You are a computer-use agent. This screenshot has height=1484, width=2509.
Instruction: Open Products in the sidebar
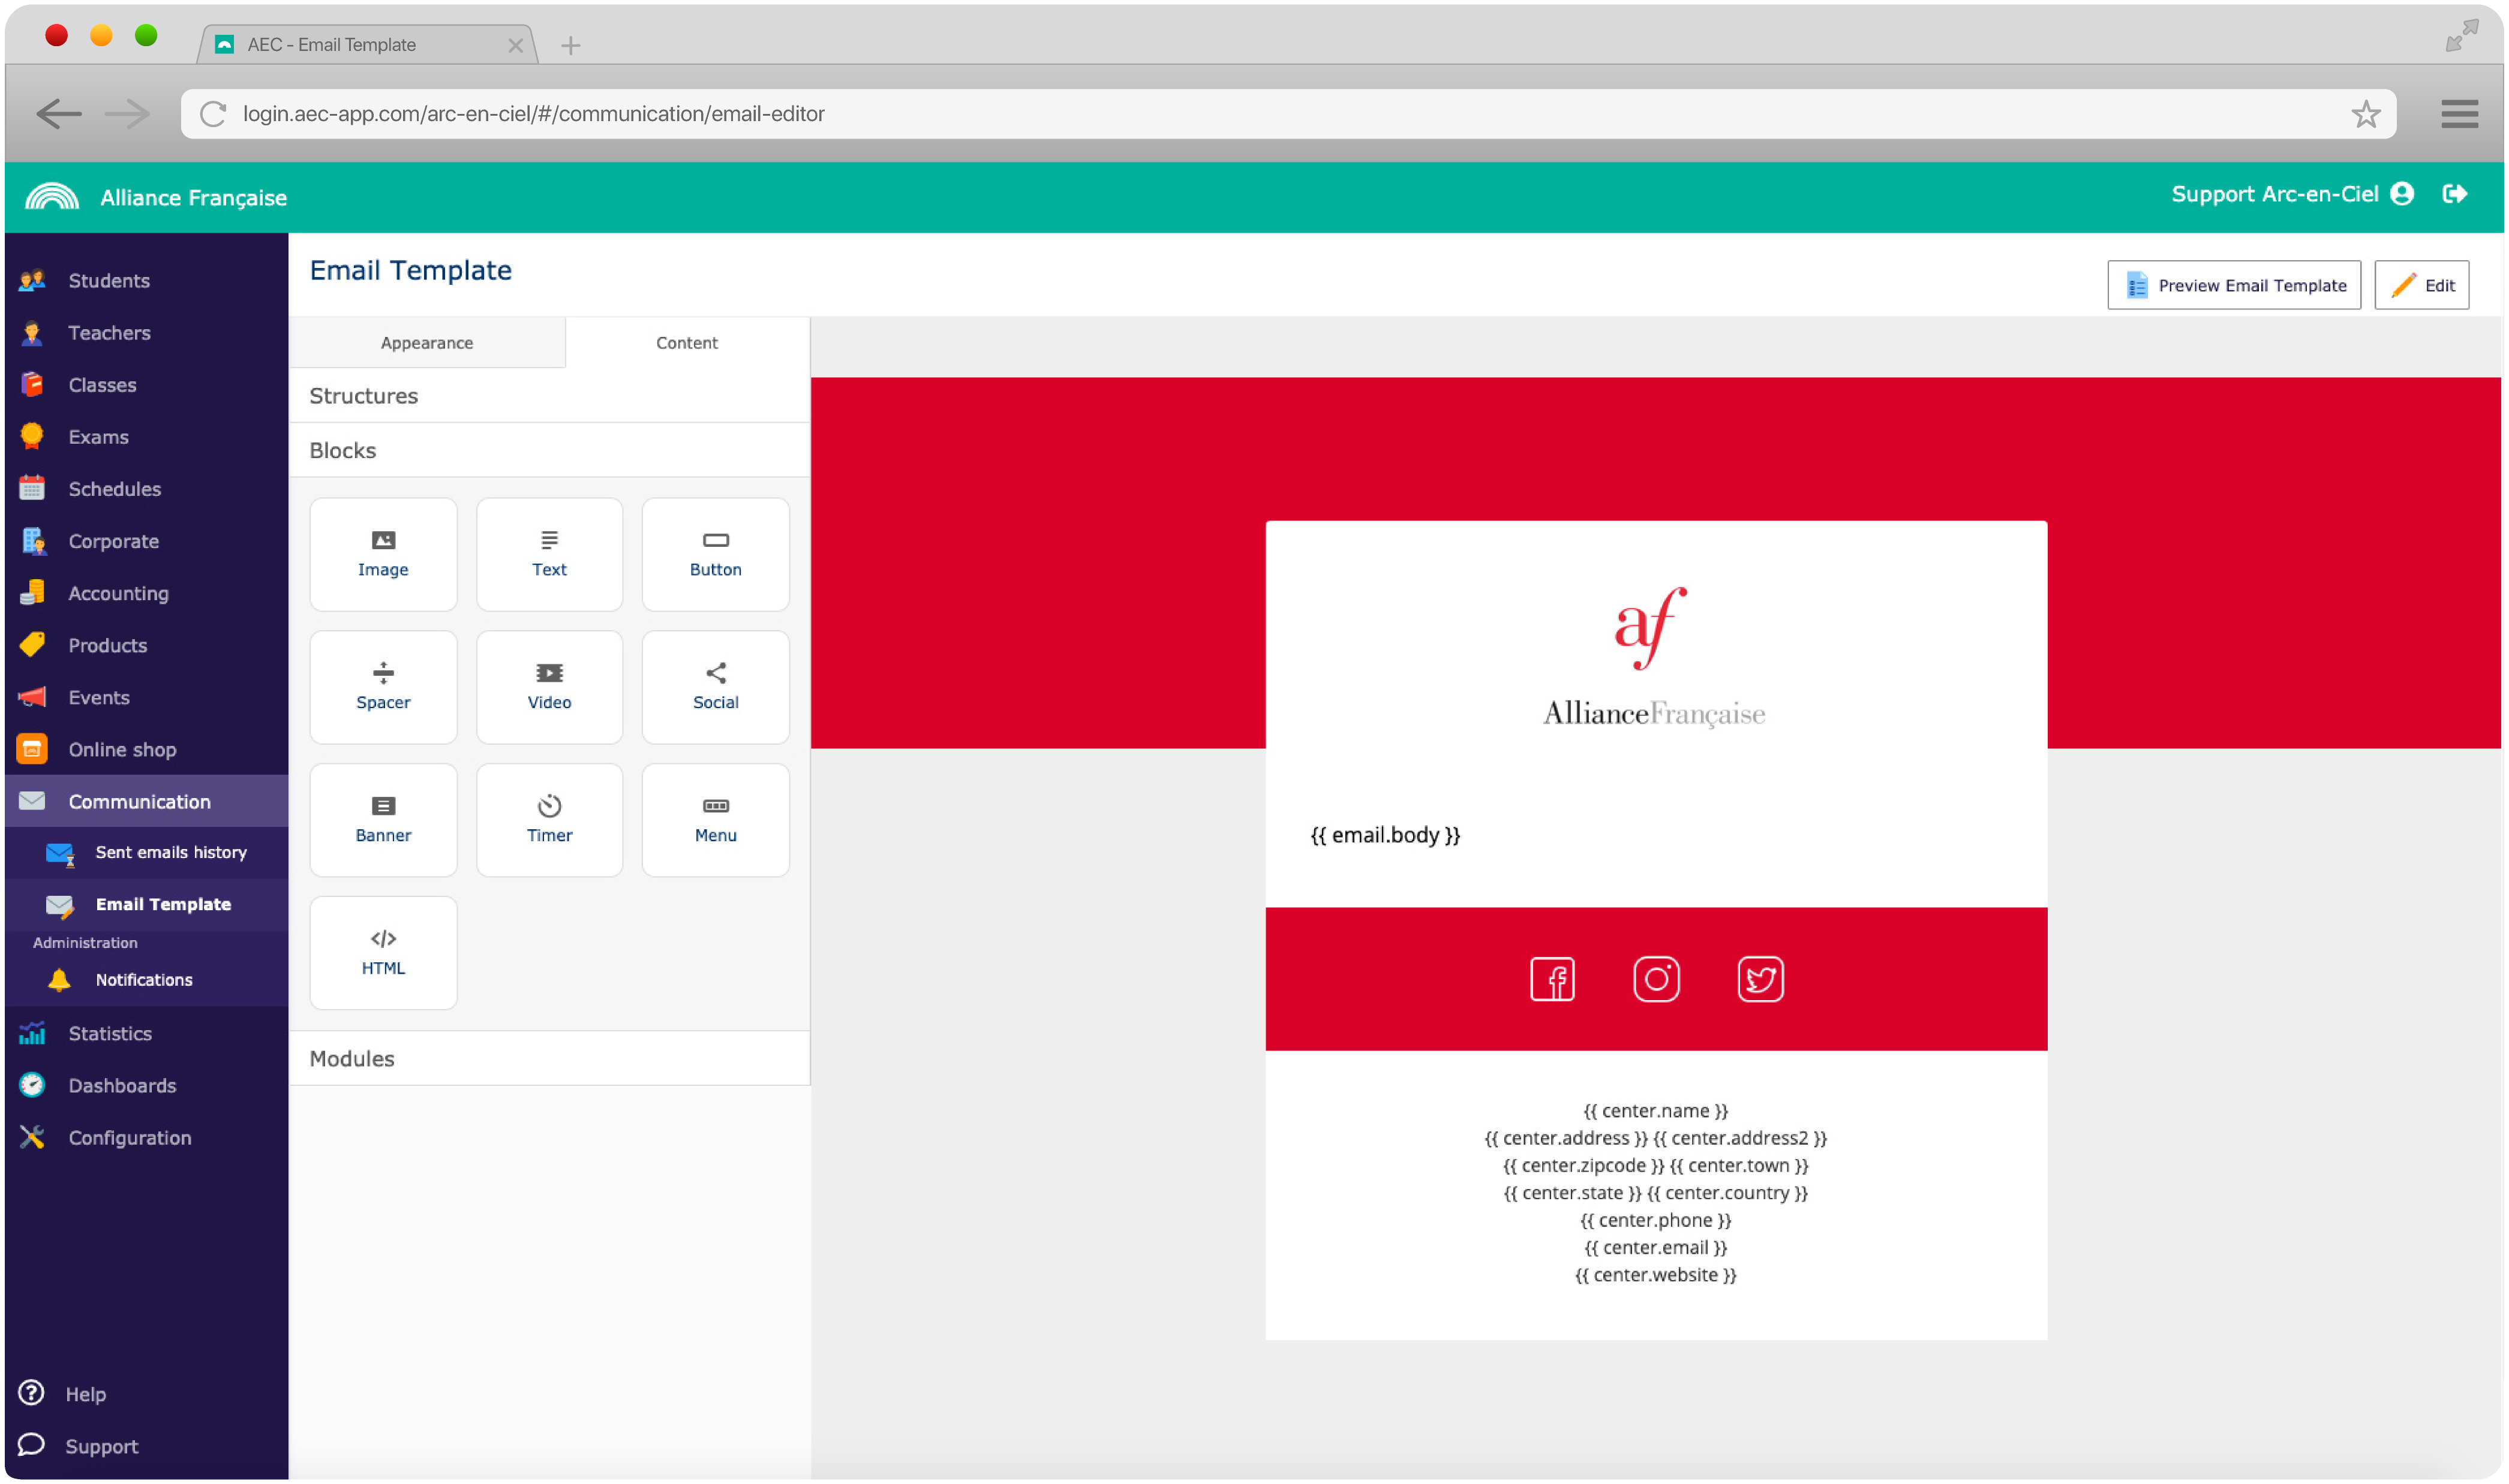coord(146,645)
